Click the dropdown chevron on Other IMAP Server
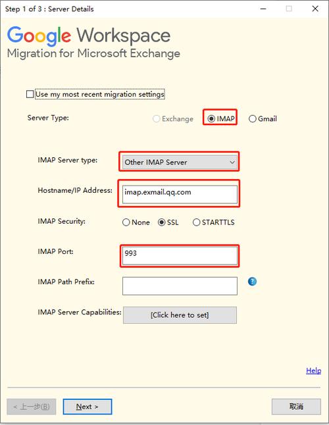 pyautogui.click(x=232, y=162)
